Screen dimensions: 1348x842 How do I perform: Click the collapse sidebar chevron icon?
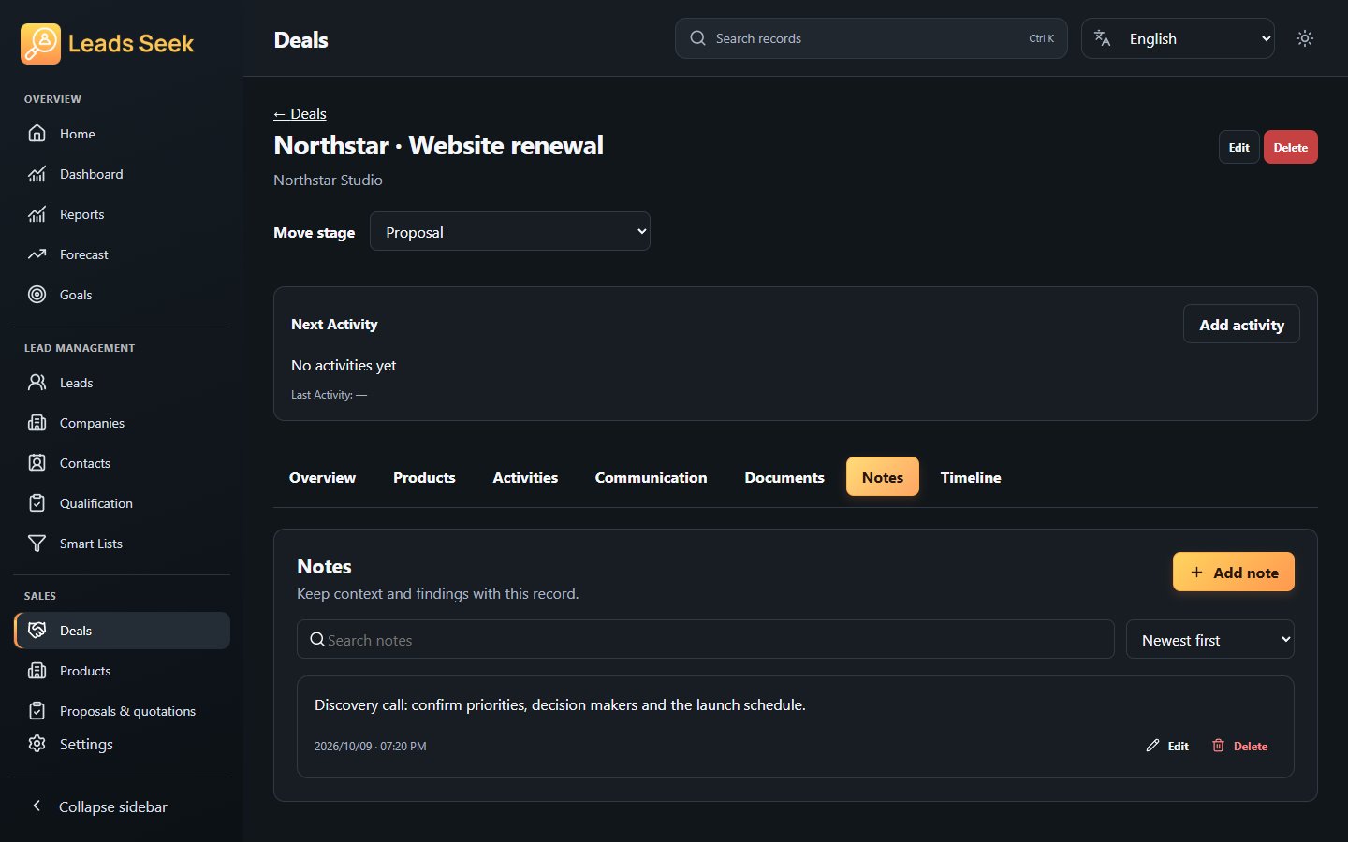[37, 806]
